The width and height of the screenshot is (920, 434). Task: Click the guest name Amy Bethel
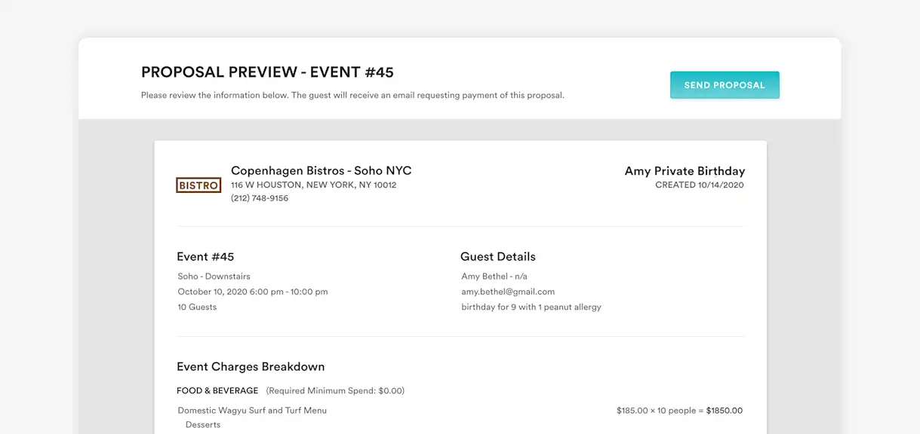tap(485, 277)
